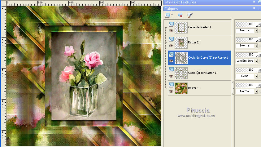Click layer type icon of Copie (2) sur Raster 1
This screenshot has height=147, width=261.
(171, 70)
